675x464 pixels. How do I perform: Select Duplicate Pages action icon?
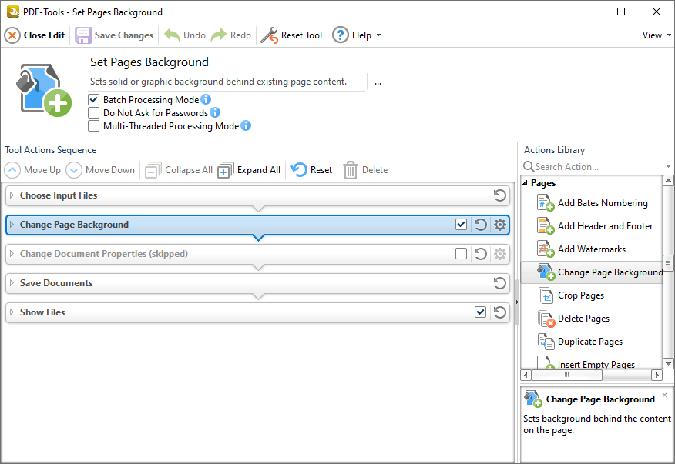[x=546, y=342]
